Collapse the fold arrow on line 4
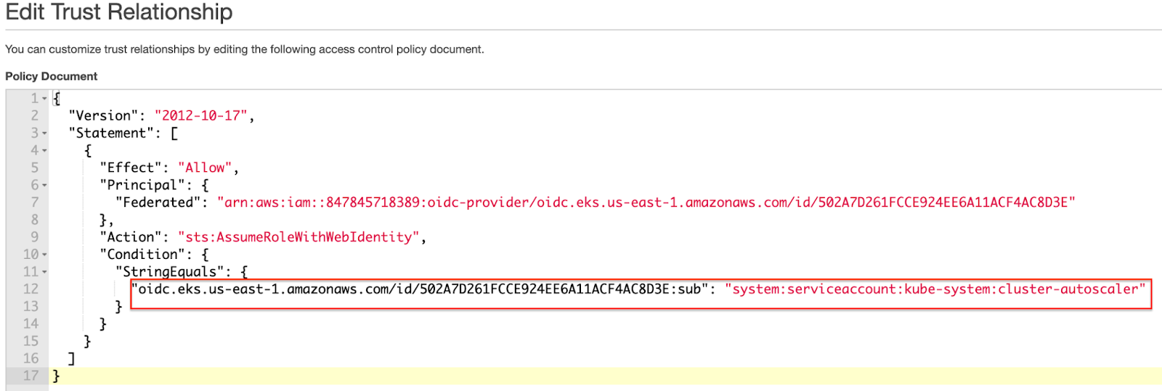 tap(44, 151)
